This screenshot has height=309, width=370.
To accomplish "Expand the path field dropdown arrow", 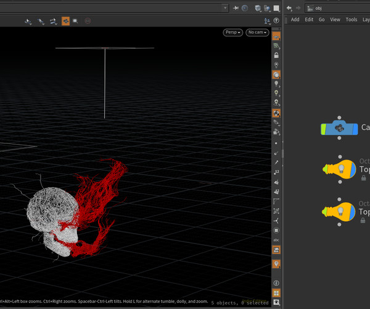I will 226,8.
